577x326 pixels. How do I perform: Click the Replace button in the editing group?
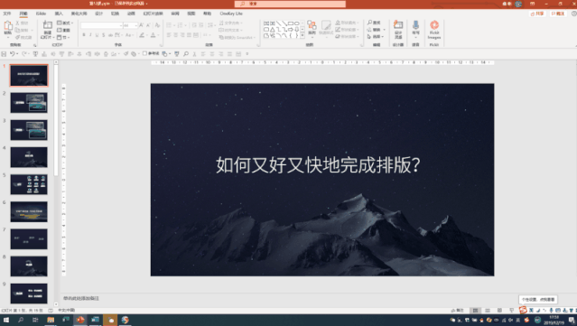click(x=376, y=30)
